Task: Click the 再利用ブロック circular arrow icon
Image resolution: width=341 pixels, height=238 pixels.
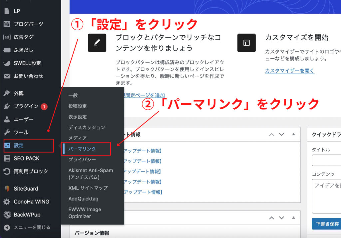Action: [7, 171]
